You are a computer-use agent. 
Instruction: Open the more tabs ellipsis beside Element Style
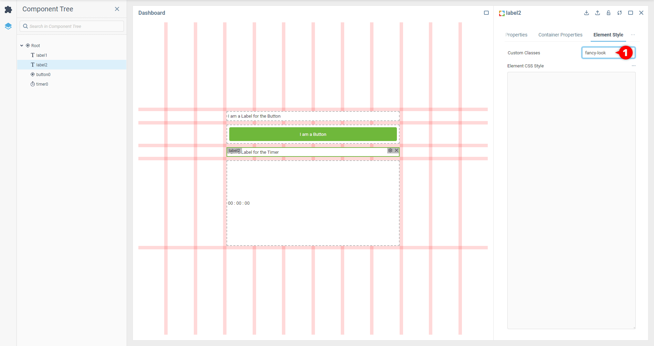click(x=633, y=35)
